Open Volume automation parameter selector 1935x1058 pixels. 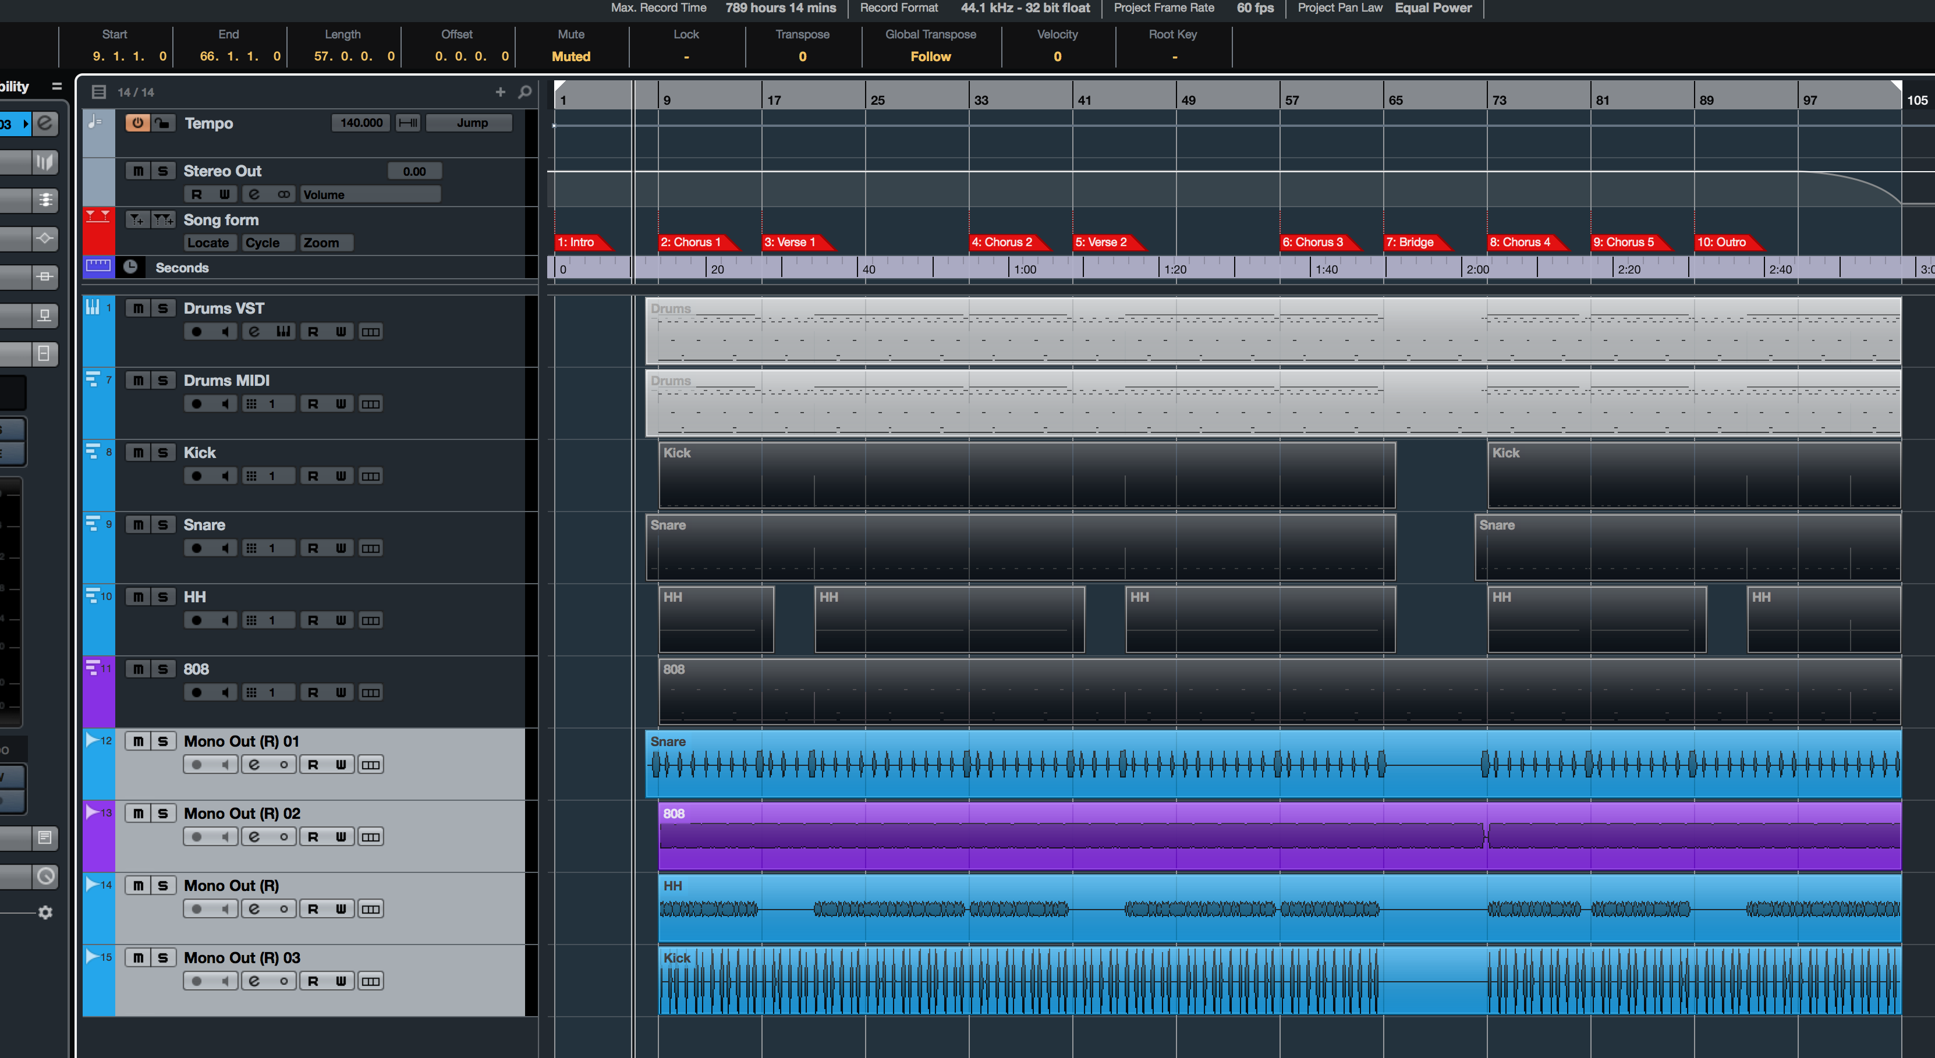pos(370,194)
